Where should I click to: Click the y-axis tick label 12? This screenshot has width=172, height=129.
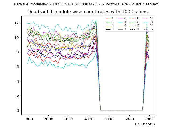point(16,23)
